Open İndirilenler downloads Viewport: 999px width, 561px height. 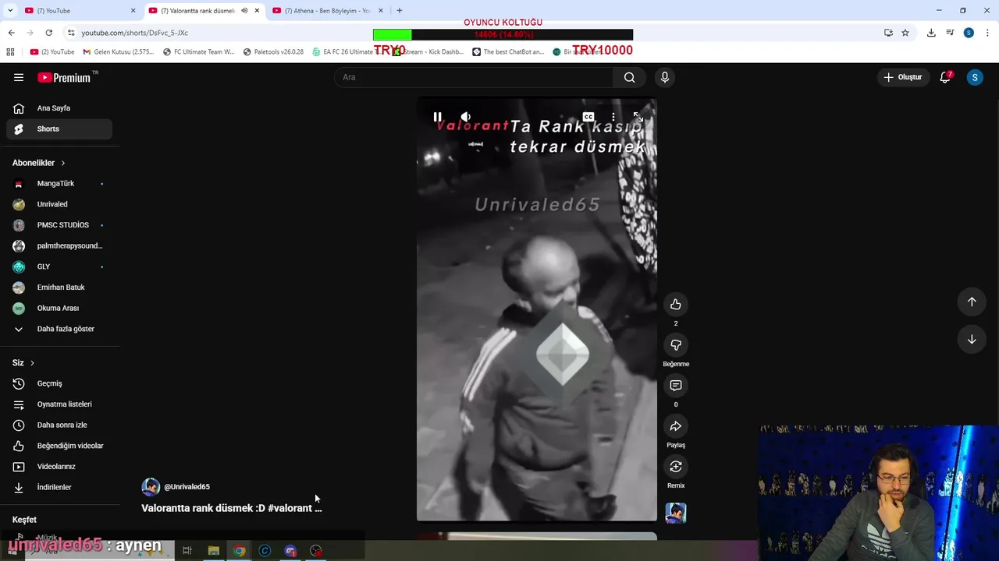coord(59,487)
